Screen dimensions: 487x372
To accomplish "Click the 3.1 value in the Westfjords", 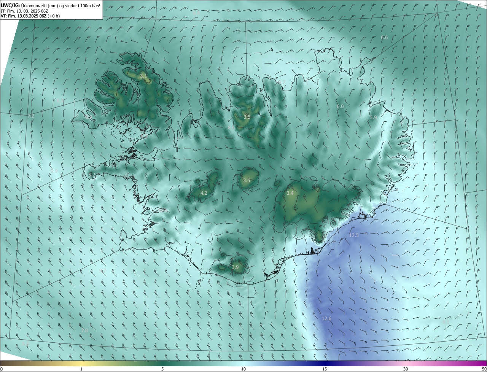I will pos(143,76).
